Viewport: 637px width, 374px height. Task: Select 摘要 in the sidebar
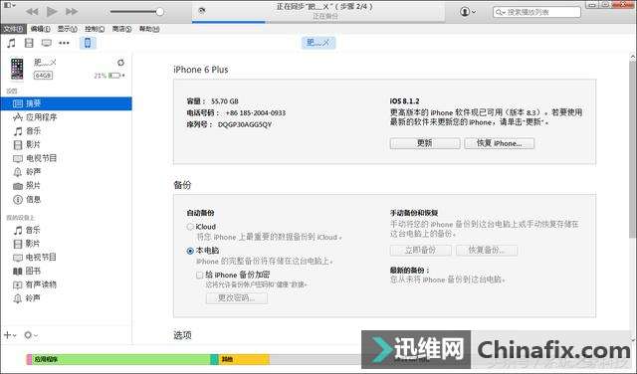click(67, 103)
